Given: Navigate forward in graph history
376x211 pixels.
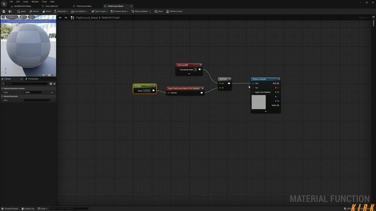Looking at the screenshot, I should (66, 18).
